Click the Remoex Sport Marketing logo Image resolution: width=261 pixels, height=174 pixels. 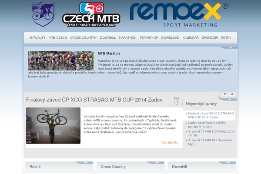point(179,15)
